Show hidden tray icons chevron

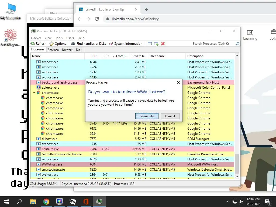[228, 202]
